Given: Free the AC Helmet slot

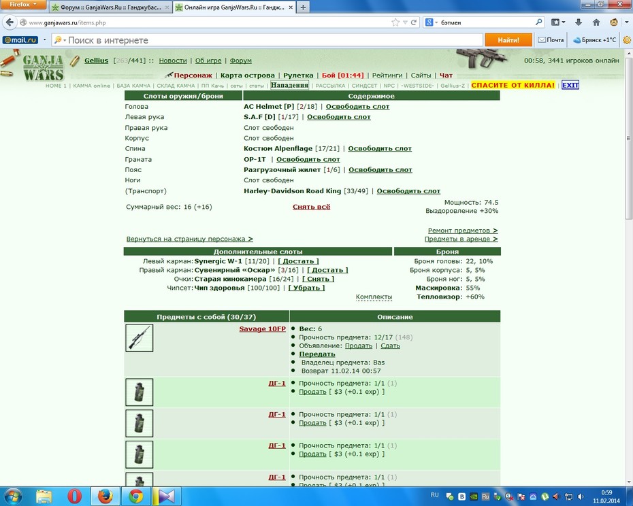Looking at the screenshot, I should (x=357, y=107).
